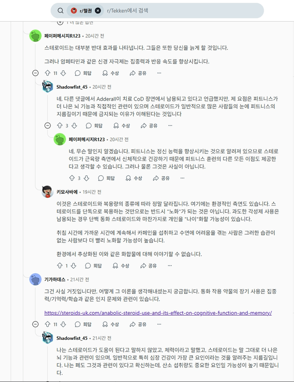Viewport: 294px width, 382px height.
Task: Share (공유) 키모사바에's comment
Action: coord(138,265)
